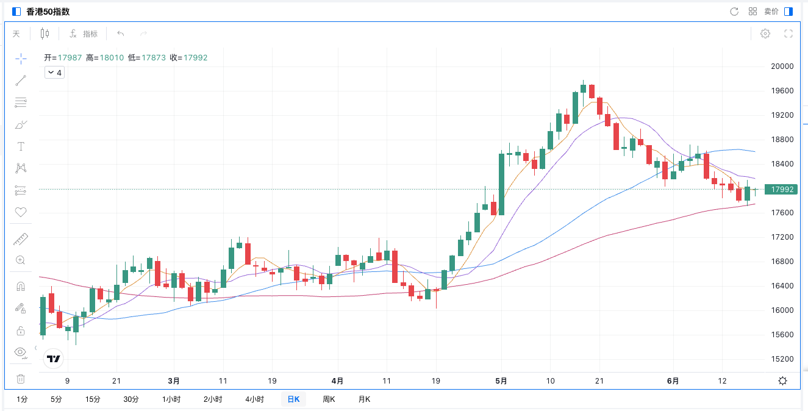Select the crosshair cursor tool

tap(21, 59)
